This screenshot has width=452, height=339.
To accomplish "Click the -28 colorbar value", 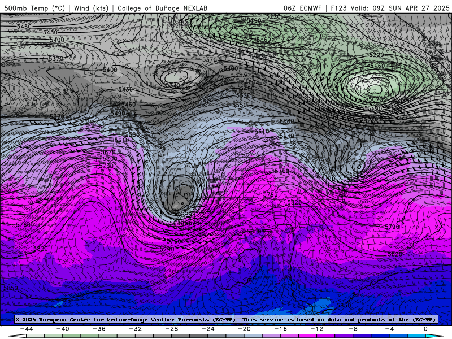I will [172, 329].
